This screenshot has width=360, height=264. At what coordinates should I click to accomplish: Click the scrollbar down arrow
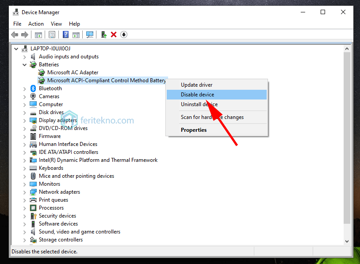(x=347, y=241)
